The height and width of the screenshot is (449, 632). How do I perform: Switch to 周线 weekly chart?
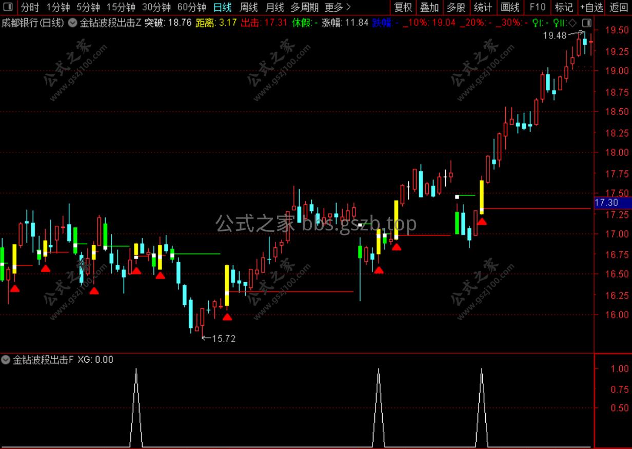pos(249,7)
